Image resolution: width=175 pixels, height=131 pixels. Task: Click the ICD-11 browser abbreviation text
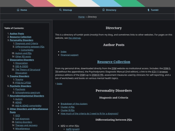[160, 71]
